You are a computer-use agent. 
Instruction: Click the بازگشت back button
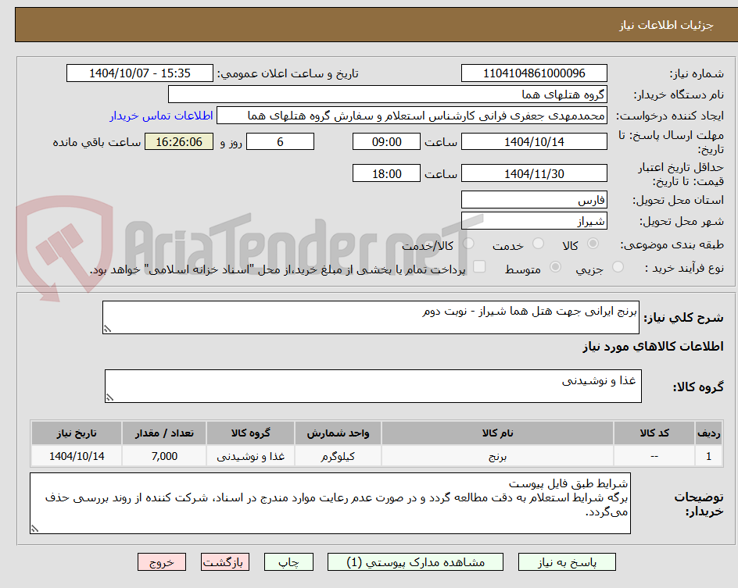[225, 562]
